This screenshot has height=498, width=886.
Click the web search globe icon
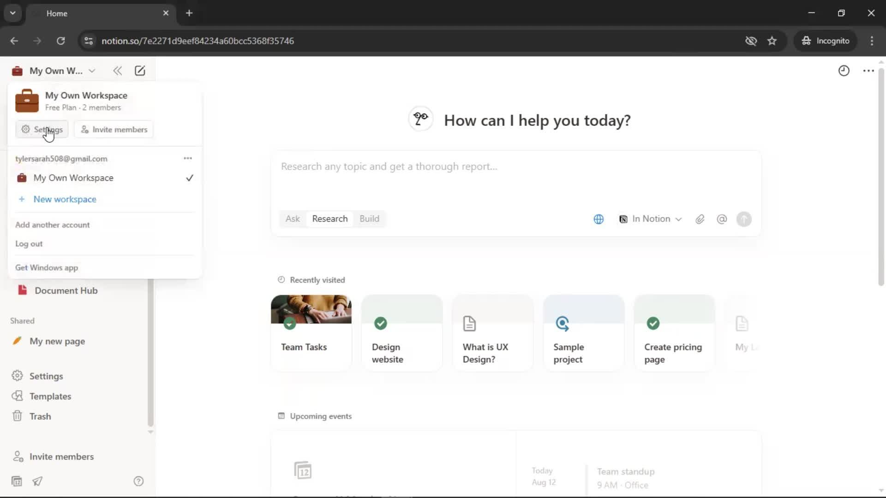click(x=599, y=219)
